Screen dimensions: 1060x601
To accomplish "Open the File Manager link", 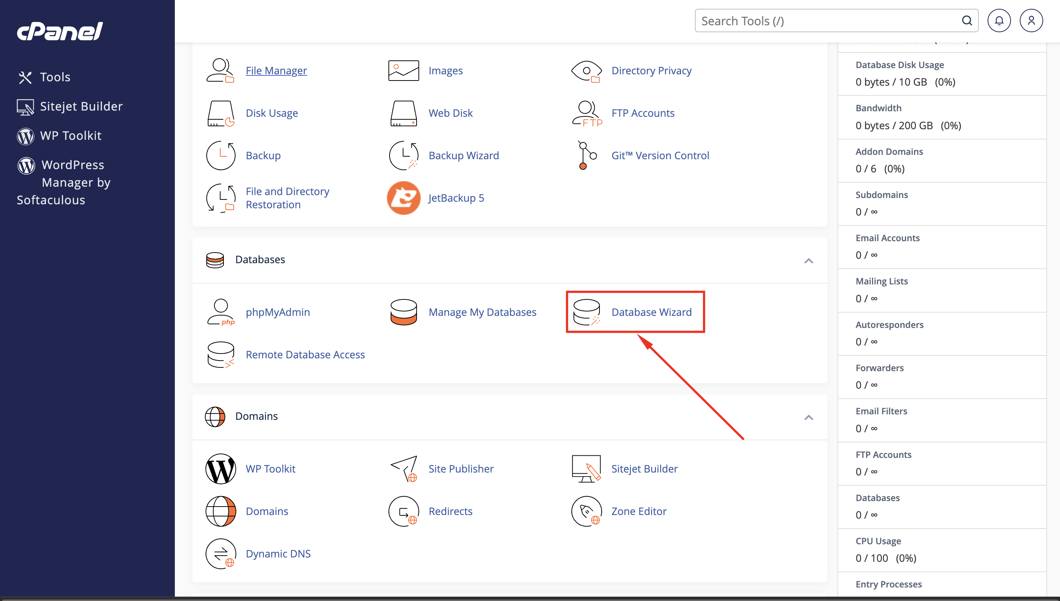I will (x=276, y=71).
